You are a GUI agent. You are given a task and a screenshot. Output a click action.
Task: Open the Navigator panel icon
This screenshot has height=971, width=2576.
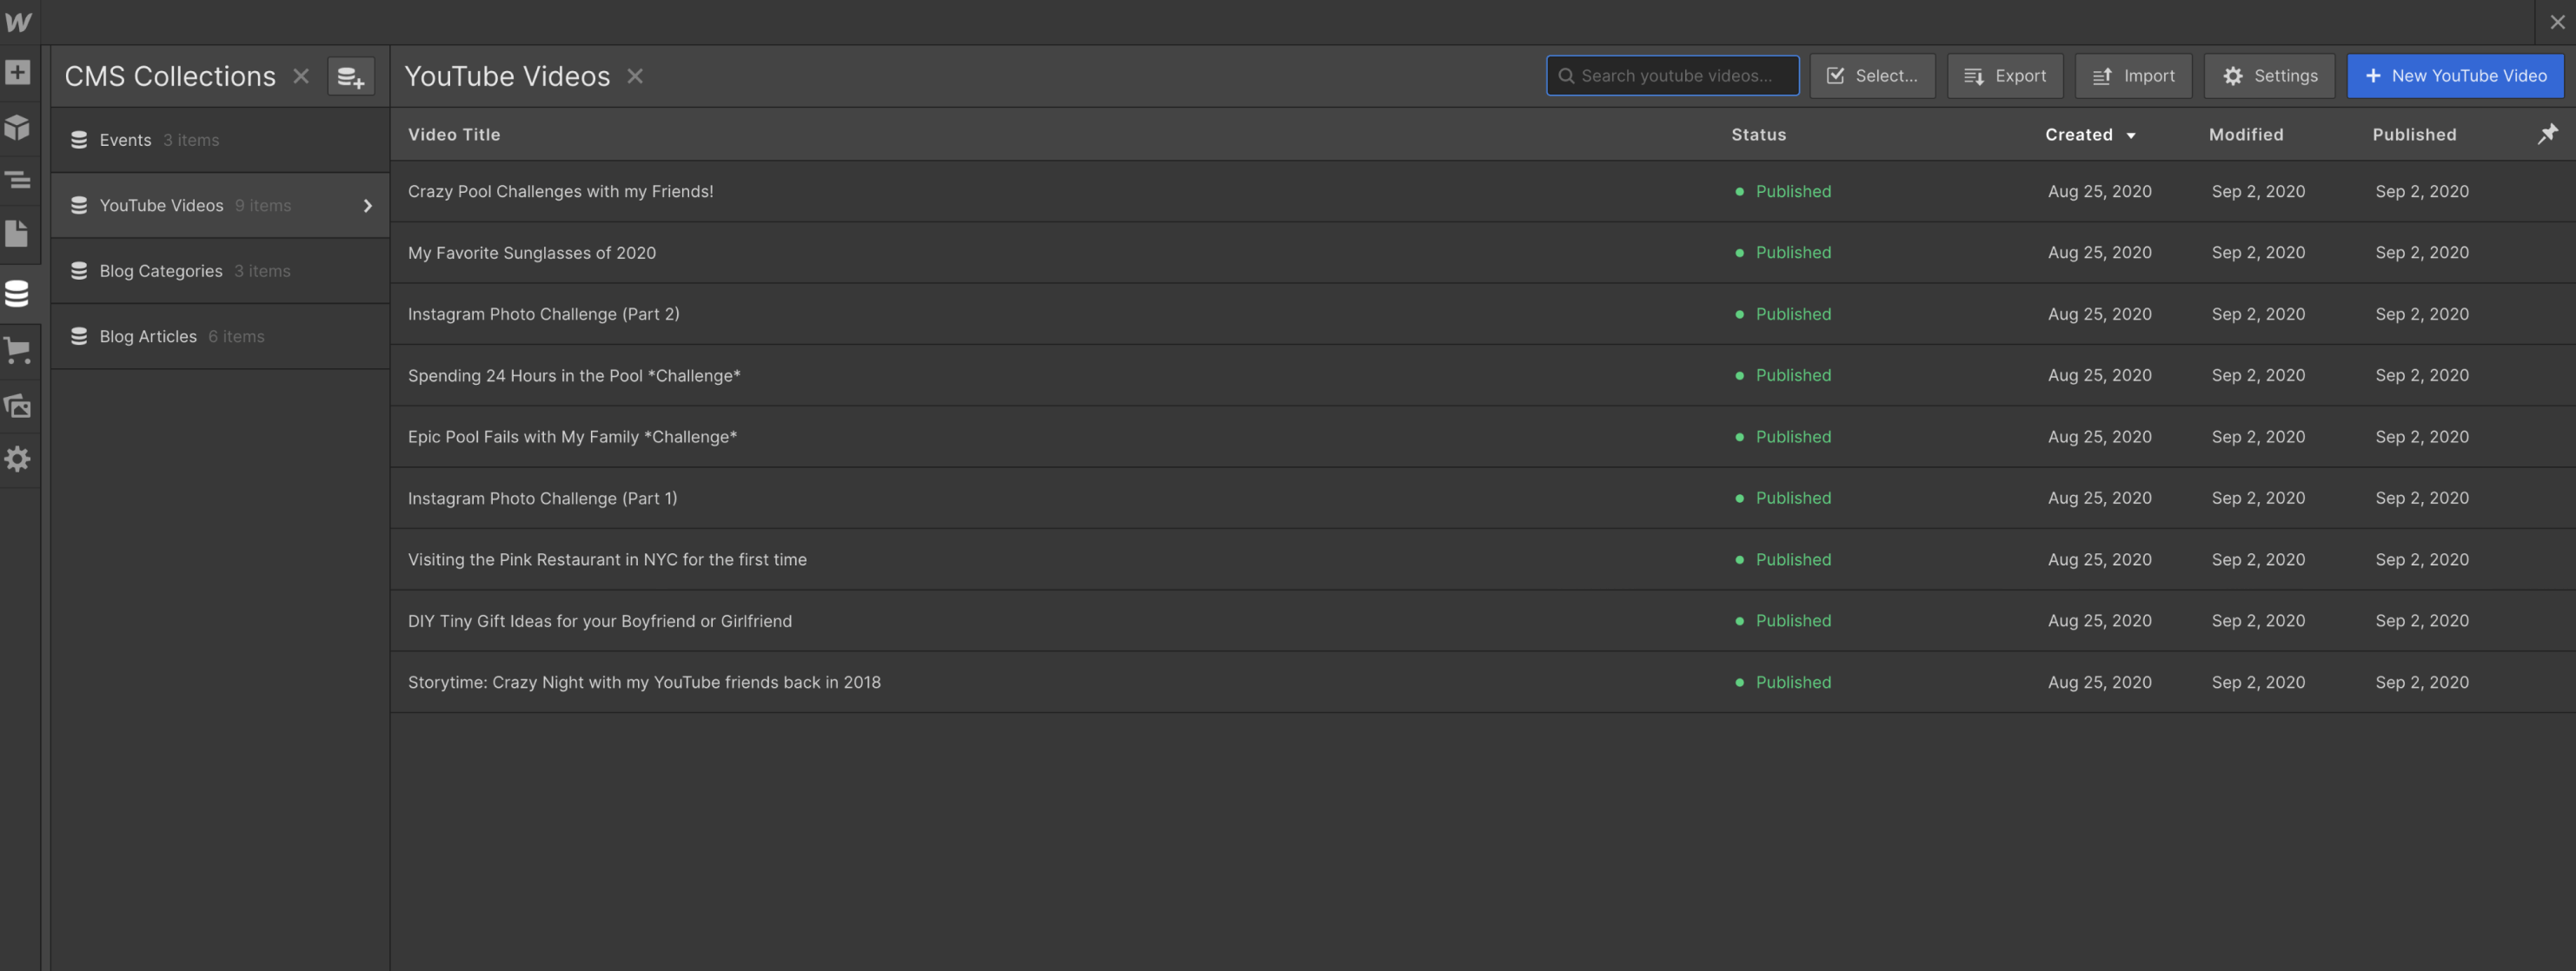click(x=18, y=180)
